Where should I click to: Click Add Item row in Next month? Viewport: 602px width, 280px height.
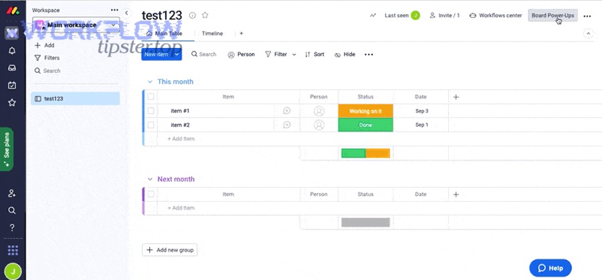tap(181, 208)
